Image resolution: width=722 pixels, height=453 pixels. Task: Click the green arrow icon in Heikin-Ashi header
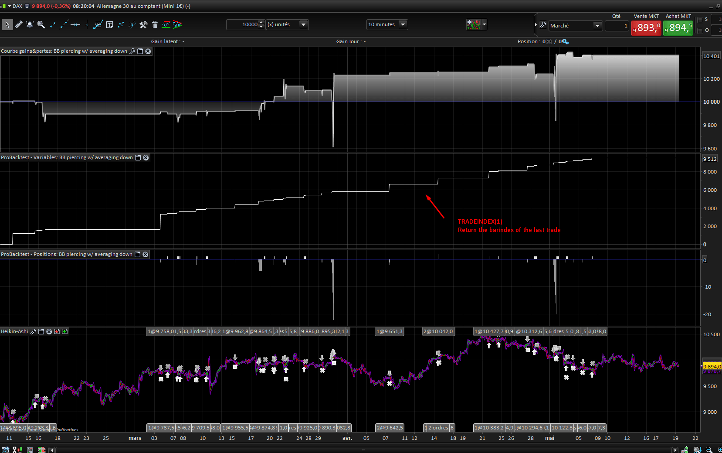tap(65, 331)
